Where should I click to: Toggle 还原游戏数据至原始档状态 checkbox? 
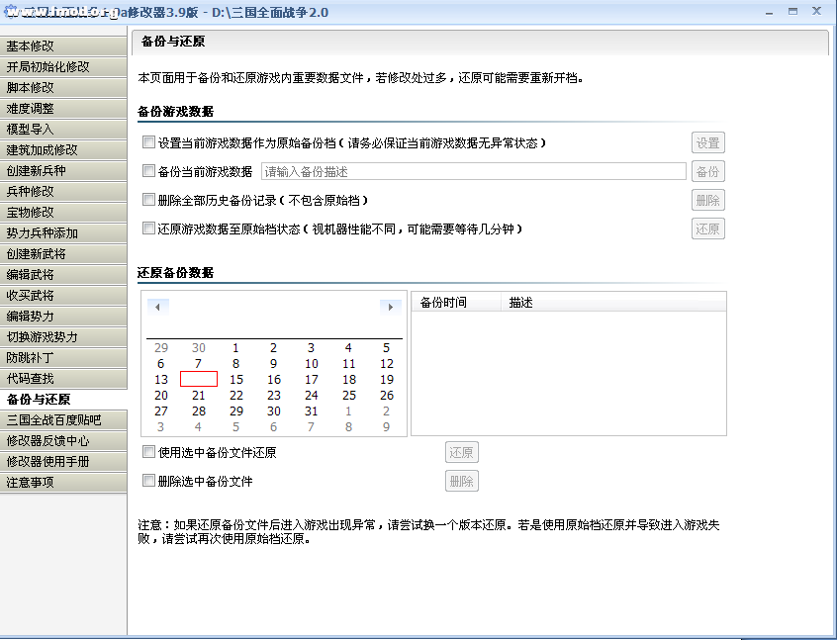pyautogui.click(x=149, y=229)
